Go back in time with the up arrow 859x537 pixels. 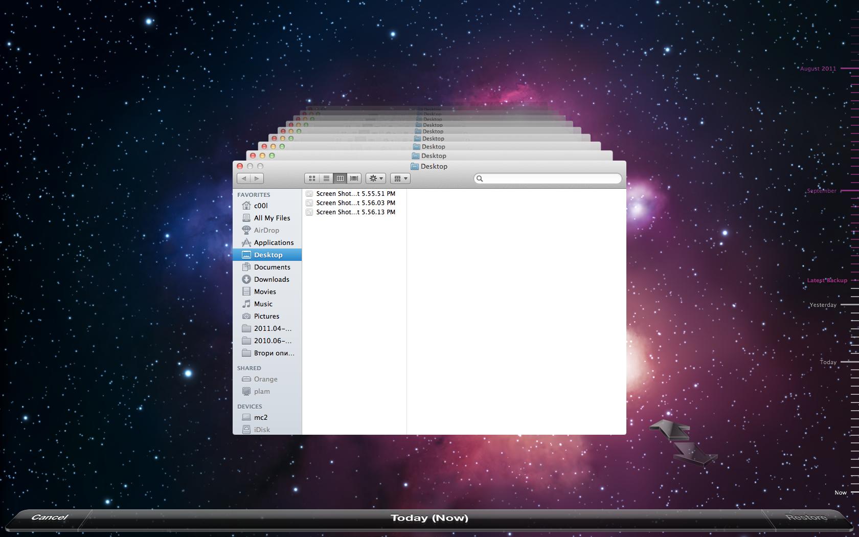tap(670, 430)
